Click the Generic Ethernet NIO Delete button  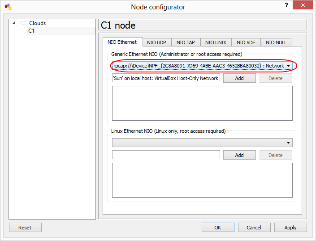pos(276,78)
